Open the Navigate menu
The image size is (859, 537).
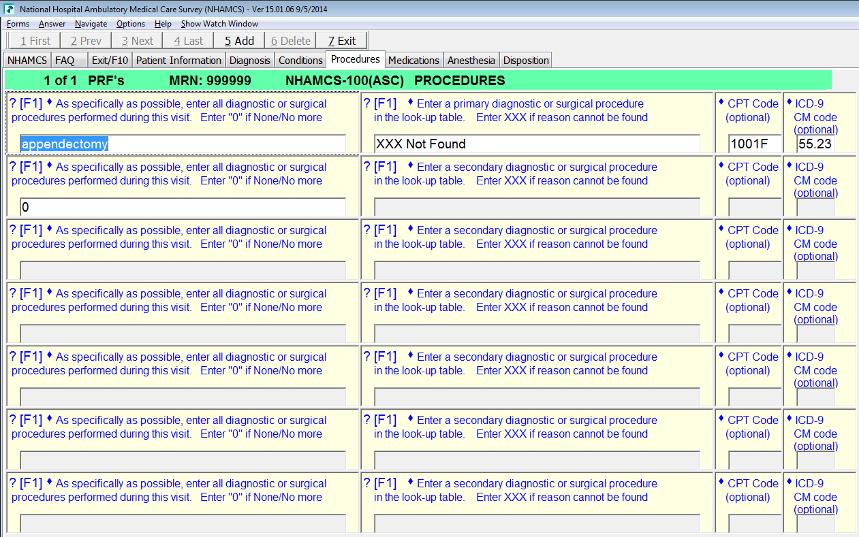click(x=91, y=24)
